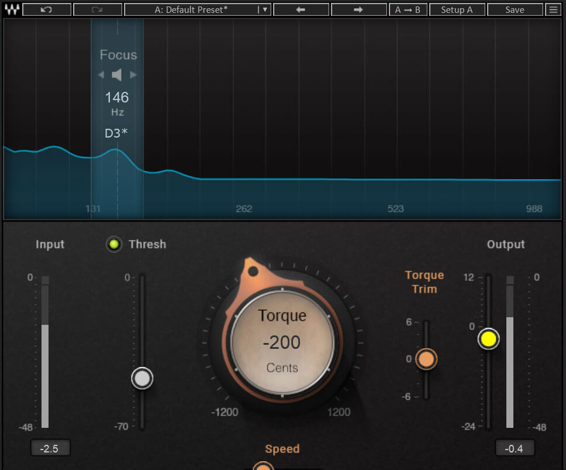
Task: Copy setup A to B
Action: [x=408, y=9]
